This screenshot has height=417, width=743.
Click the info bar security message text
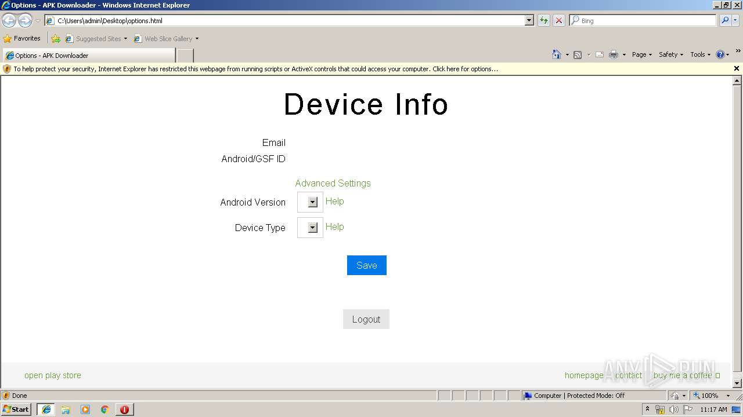coord(256,69)
